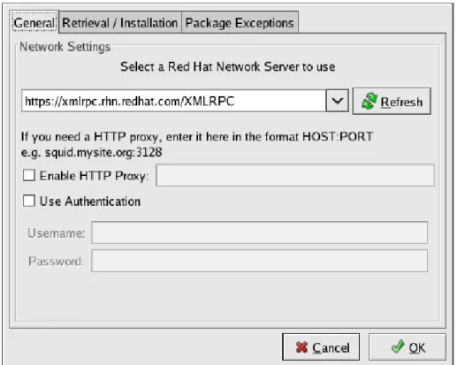Click the HTTP proxy HOST:PORT instruction text

click(x=197, y=137)
